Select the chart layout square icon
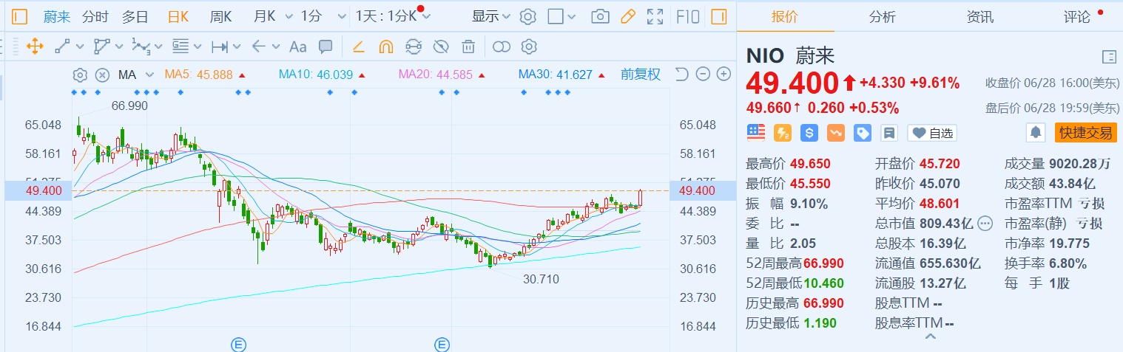This screenshot has width=1123, height=352. click(x=556, y=16)
